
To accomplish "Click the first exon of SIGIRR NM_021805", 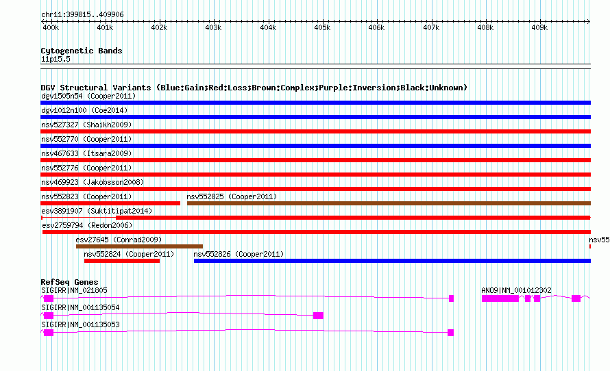I will [x=49, y=298].
